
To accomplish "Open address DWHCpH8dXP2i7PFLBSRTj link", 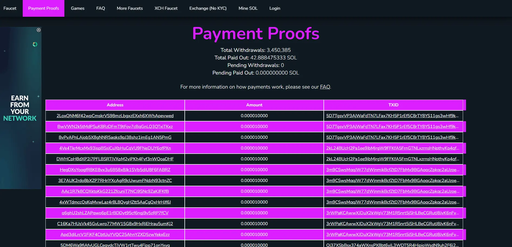I will 115,159.
